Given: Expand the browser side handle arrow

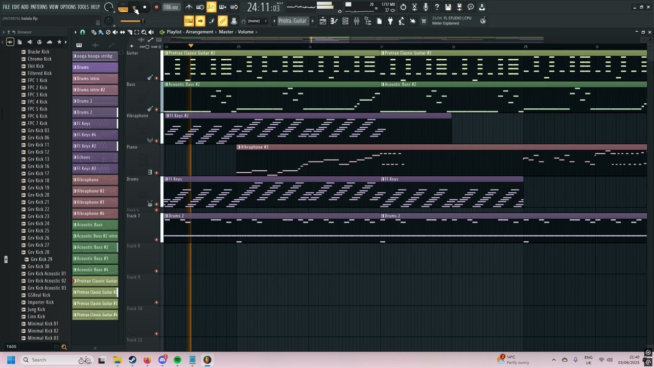Looking at the screenshot, I should [x=6, y=260].
